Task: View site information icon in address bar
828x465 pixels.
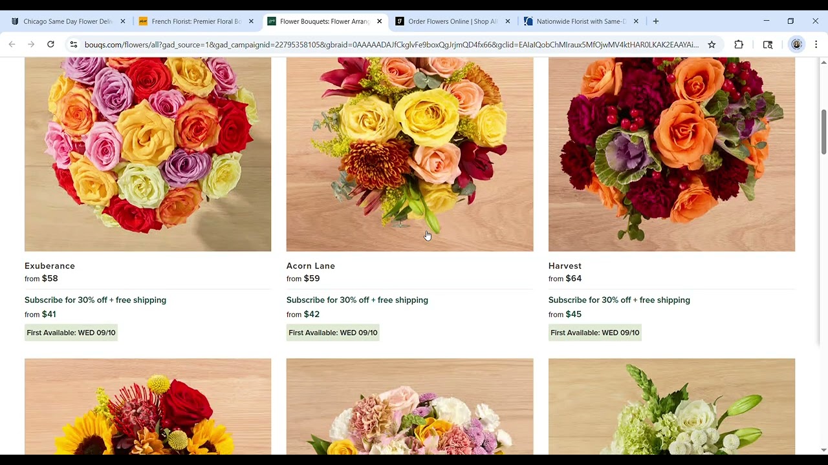Action: click(74, 45)
